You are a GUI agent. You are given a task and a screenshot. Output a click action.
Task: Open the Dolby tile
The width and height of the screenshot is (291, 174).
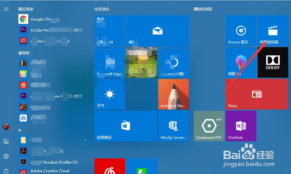pyautogui.click(x=273, y=62)
